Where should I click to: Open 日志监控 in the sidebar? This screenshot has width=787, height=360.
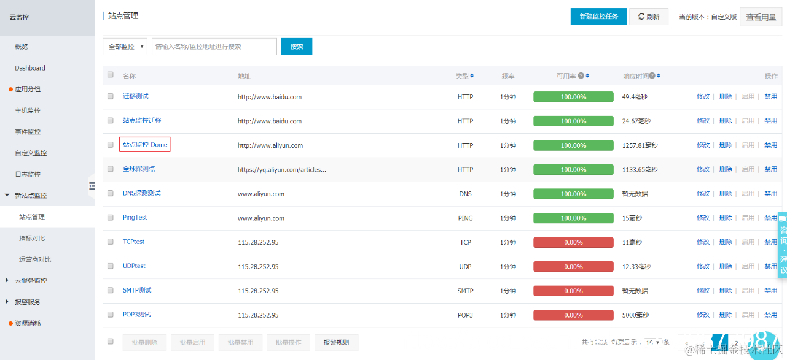(x=28, y=174)
